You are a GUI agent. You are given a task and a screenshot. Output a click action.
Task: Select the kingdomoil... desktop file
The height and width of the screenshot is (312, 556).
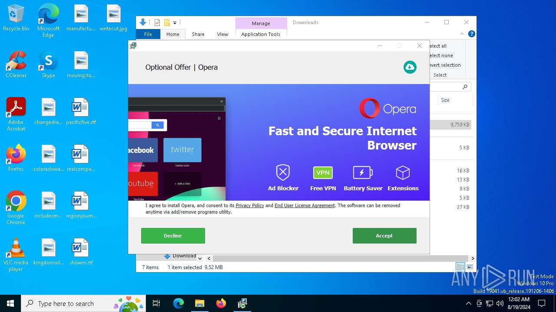(48, 252)
